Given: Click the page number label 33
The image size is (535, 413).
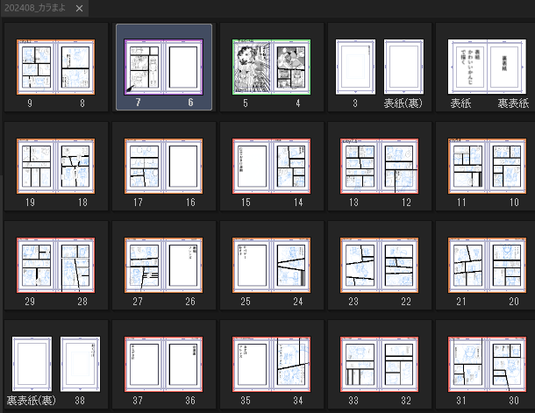Looking at the screenshot, I should (x=353, y=401).
